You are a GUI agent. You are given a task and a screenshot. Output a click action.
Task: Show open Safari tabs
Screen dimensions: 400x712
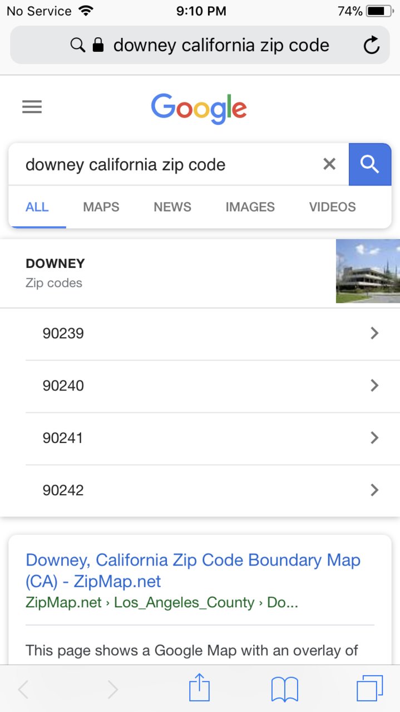[x=369, y=689]
